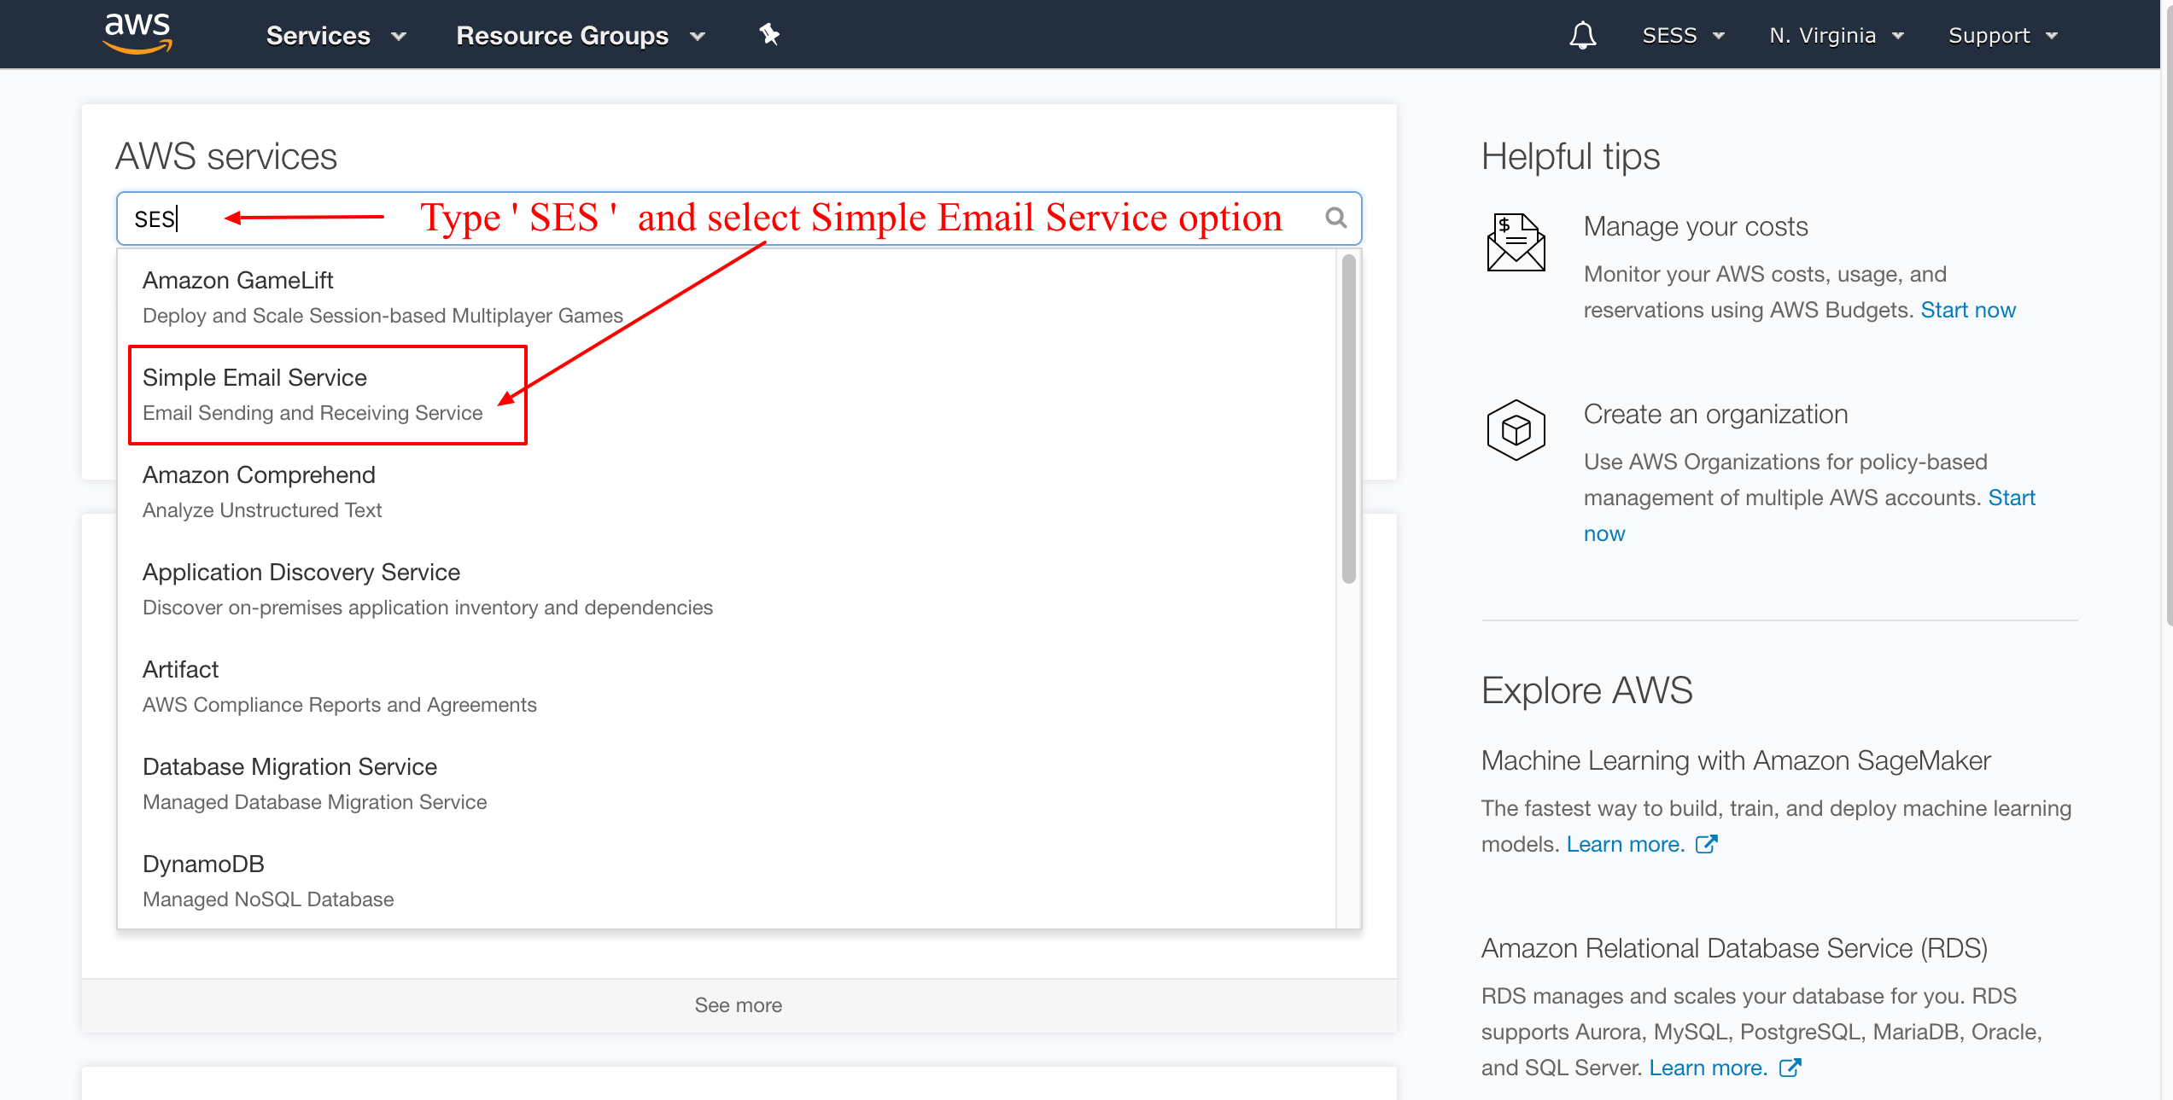Open the SESS account dropdown

click(1683, 36)
